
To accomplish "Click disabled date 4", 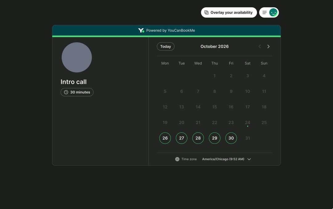I will click(264, 76).
